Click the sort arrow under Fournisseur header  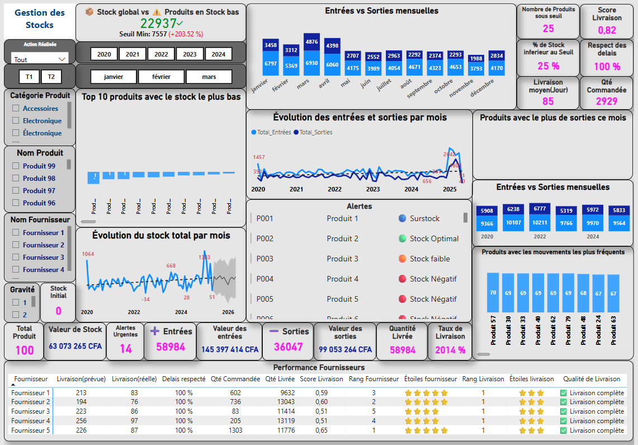13,385
